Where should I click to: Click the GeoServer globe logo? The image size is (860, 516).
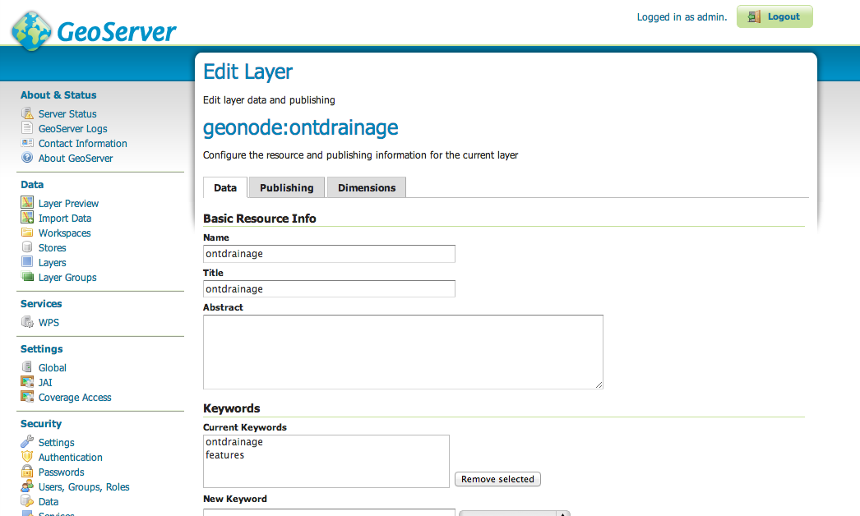click(32, 31)
